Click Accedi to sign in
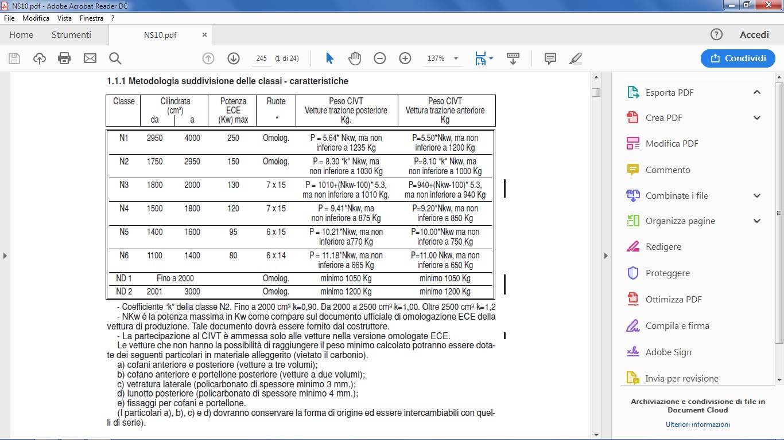Image resolution: width=784 pixels, height=440 pixels. [754, 35]
